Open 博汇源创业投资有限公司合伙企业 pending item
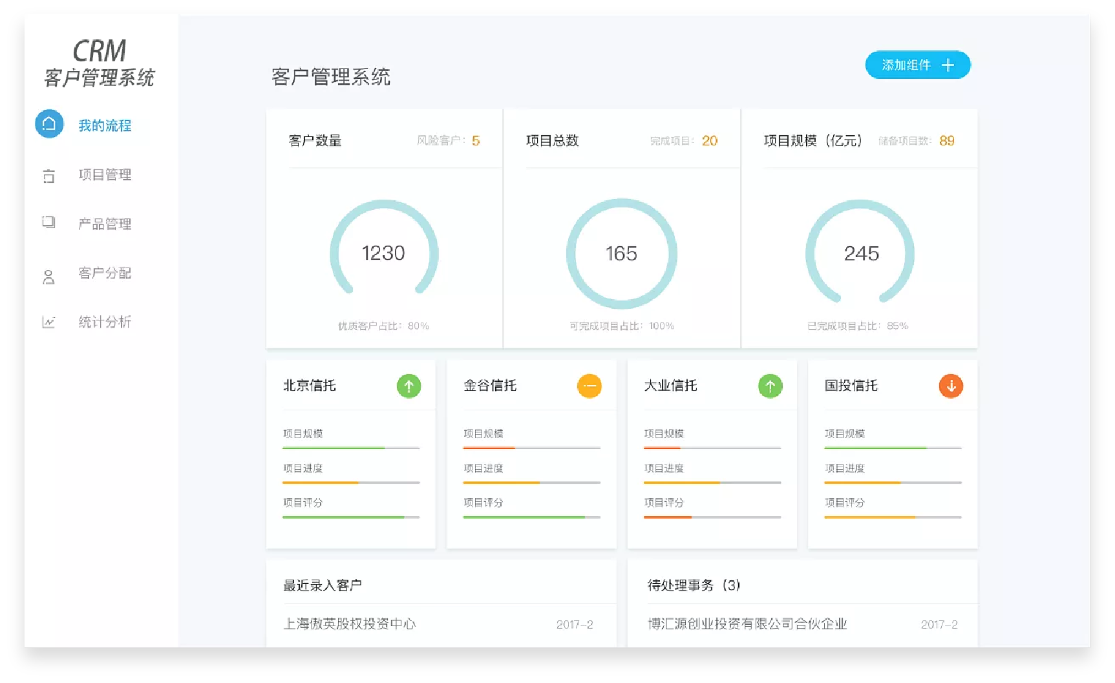Viewport: 1115px width, 683px height. (x=747, y=624)
